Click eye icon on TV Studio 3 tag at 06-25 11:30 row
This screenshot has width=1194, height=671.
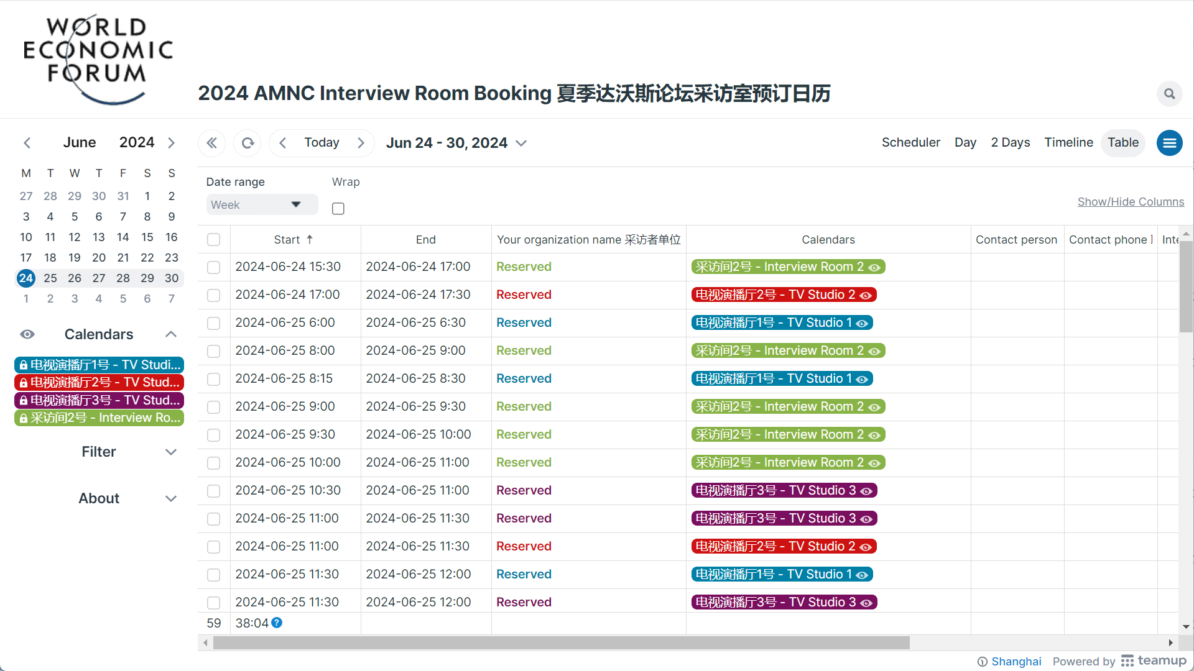point(866,603)
